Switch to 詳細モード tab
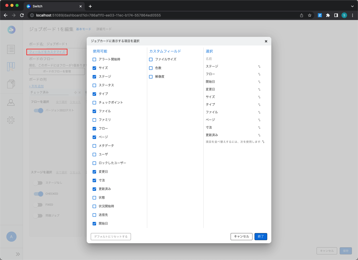 click(x=104, y=29)
